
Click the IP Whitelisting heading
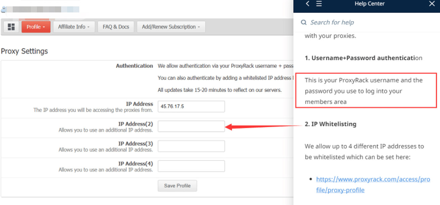click(331, 124)
